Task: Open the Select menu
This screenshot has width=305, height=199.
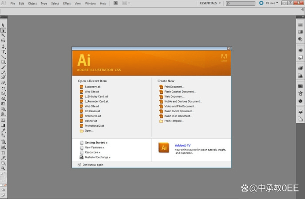Action: coord(55,4)
